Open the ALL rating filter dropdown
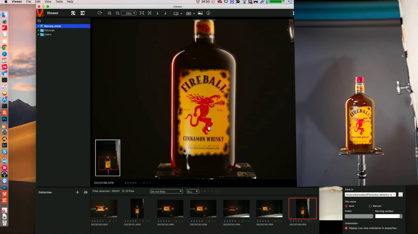 click(193, 191)
